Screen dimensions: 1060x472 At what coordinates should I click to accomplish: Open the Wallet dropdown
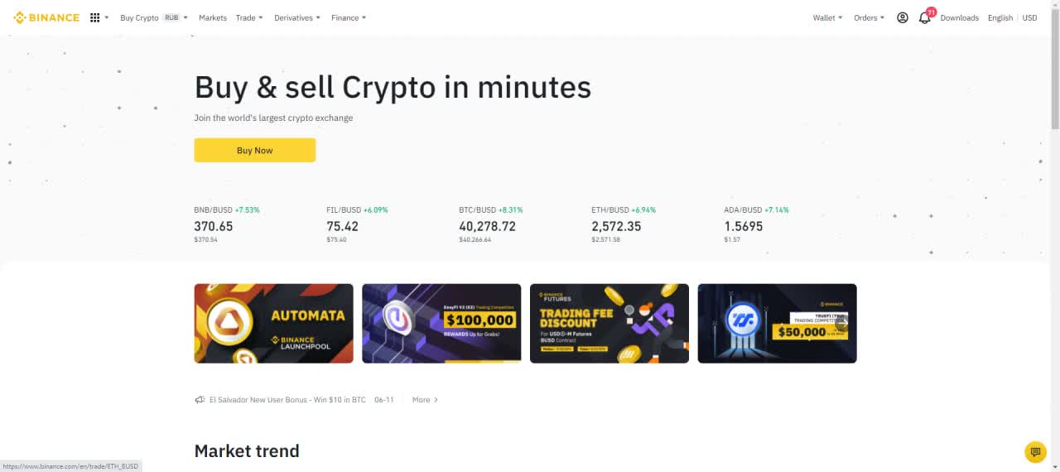click(x=827, y=17)
